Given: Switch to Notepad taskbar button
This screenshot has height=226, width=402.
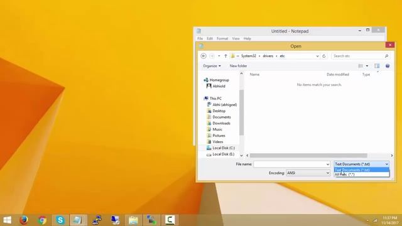Looking at the screenshot, I should 78,220.
